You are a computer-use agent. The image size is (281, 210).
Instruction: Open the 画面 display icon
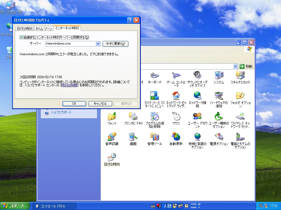click(133, 139)
